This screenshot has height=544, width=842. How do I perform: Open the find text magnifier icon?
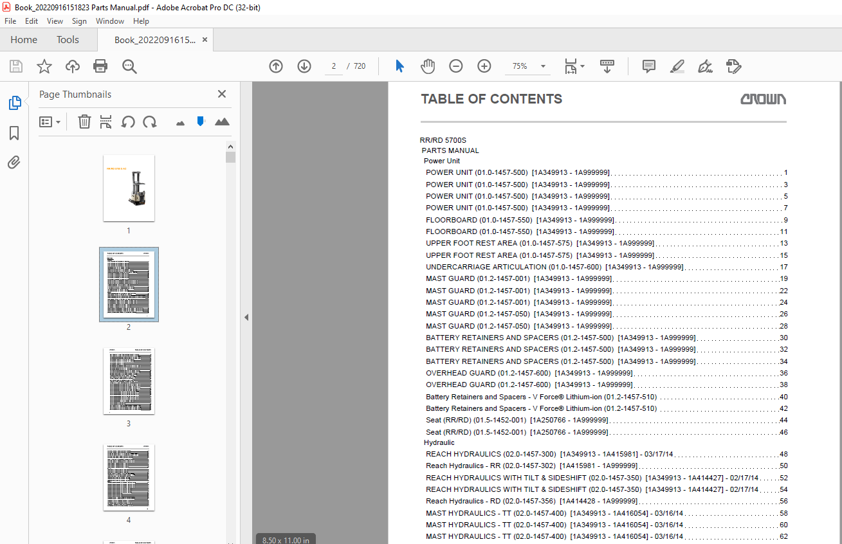click(x=129, y=66)
